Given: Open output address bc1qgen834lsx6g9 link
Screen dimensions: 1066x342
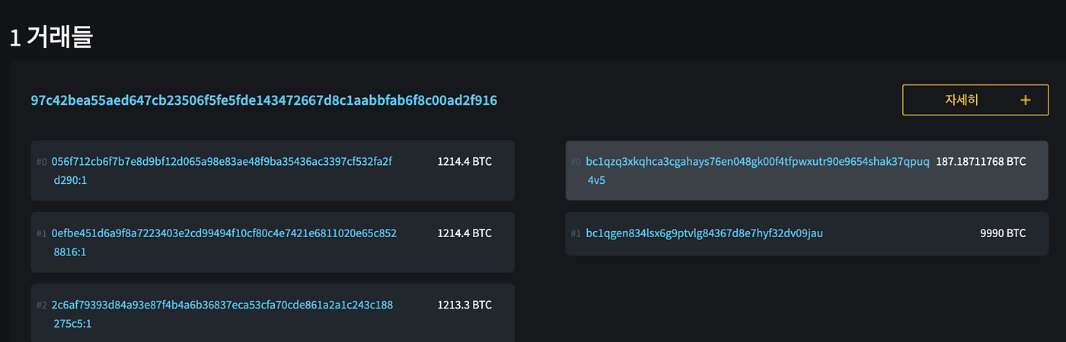Looking at the screenshot, I should click(x=704, y=233).
